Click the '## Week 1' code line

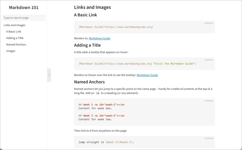[x=102, y=105]
